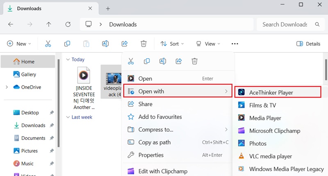Close the Downloads tab

90,8
